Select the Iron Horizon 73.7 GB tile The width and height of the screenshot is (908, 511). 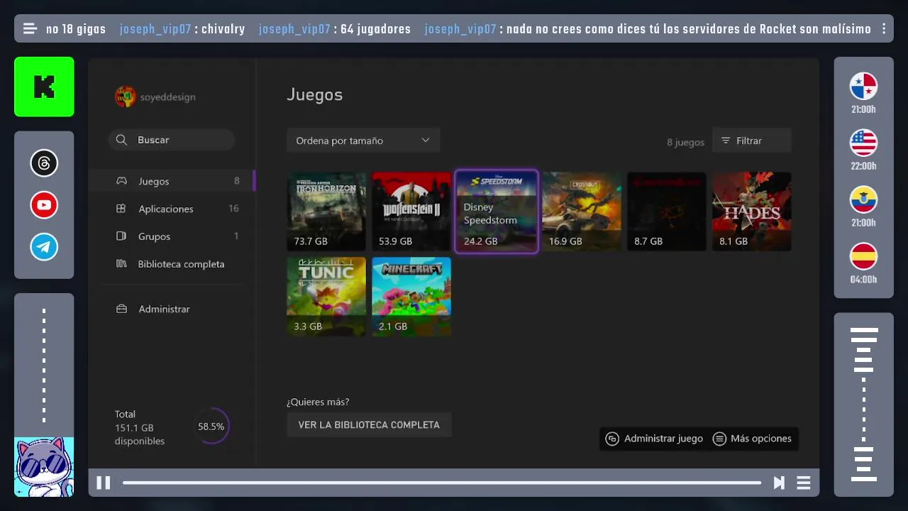[326, 211]
